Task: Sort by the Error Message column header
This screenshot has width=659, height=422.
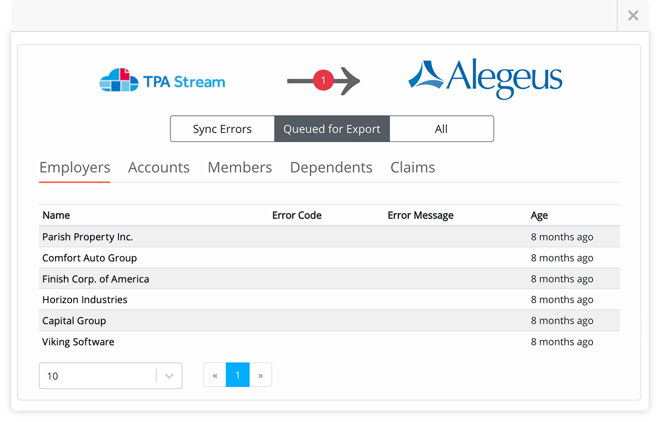Action: pos(421,215)
